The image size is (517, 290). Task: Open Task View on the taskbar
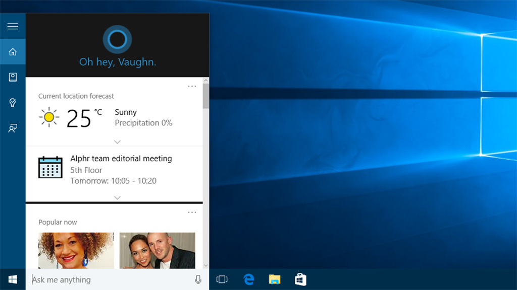[222, 279]
